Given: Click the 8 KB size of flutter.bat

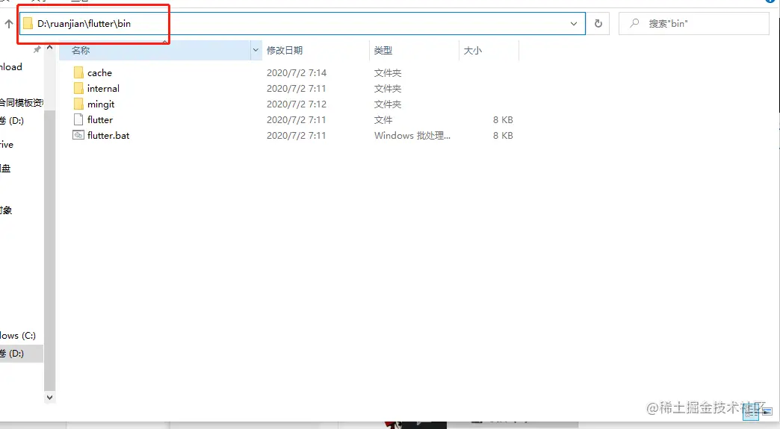Looking at the screenshot, I should coord(503,135).
